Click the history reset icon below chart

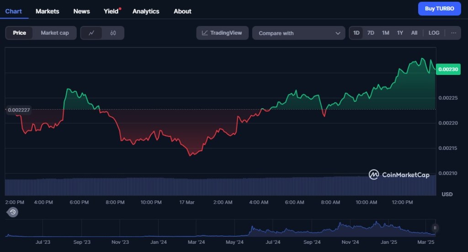13,212
